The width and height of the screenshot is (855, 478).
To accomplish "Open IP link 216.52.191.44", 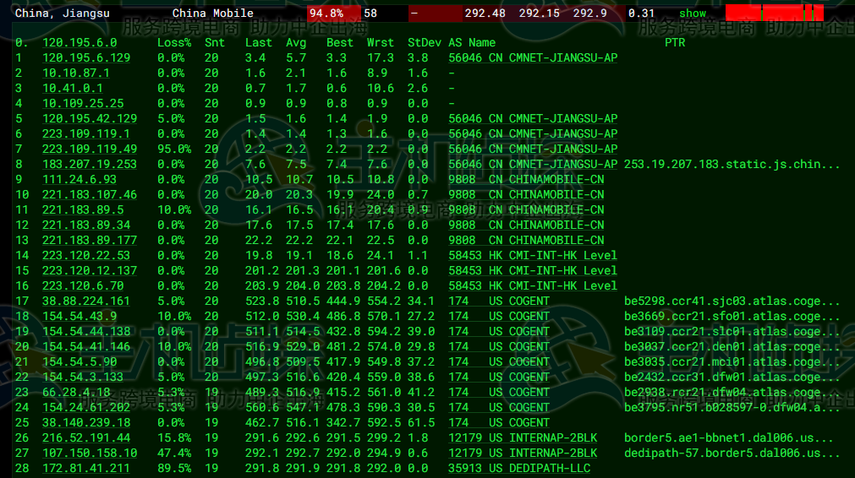I will click(x=86, y=438).
